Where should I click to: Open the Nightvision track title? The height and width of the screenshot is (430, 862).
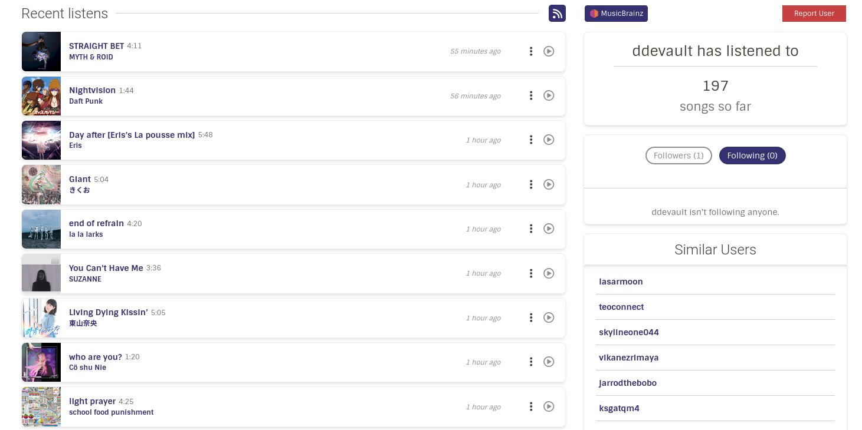point(92,90)
